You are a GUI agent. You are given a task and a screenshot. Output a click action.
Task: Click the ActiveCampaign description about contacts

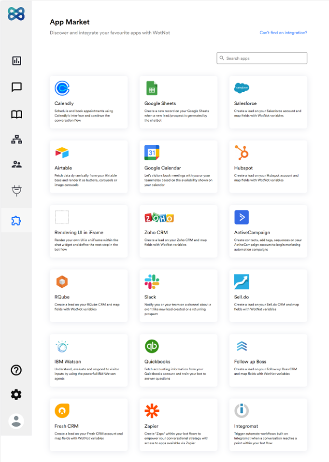[268, 245]
